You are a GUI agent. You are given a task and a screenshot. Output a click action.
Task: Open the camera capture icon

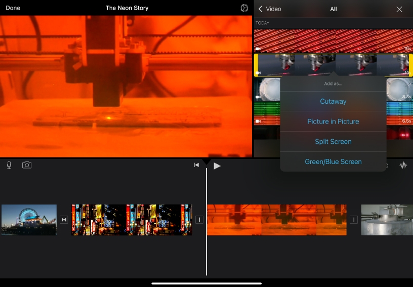[x=27, y=165]
